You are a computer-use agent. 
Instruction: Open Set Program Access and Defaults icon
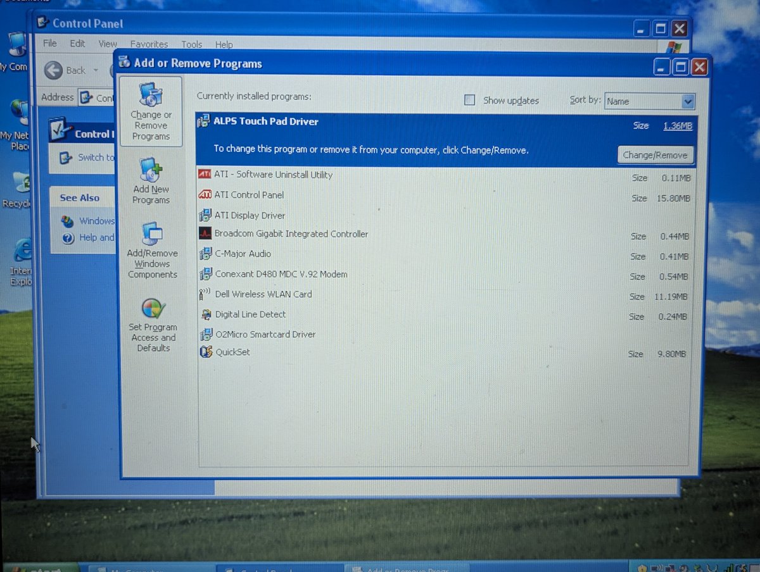tap(153, 308)
